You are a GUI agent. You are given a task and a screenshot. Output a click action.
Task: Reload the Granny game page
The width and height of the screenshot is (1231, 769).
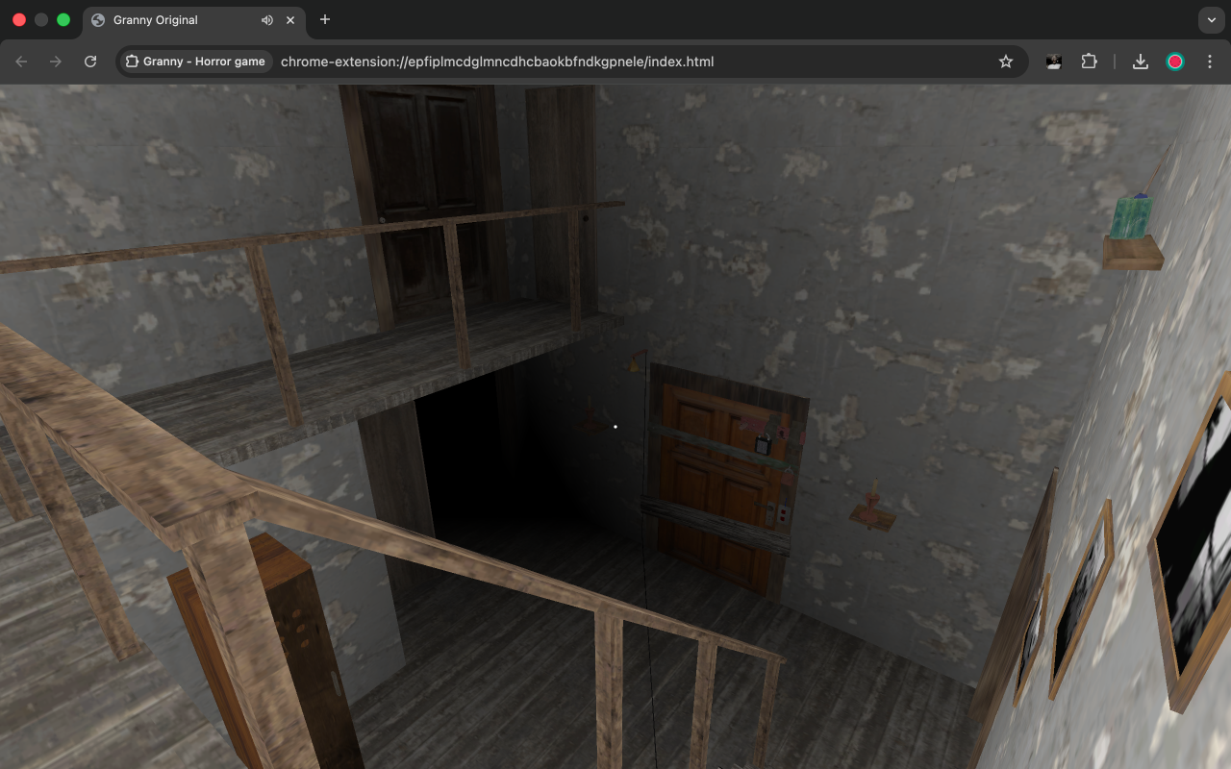[x=90, y=62]
